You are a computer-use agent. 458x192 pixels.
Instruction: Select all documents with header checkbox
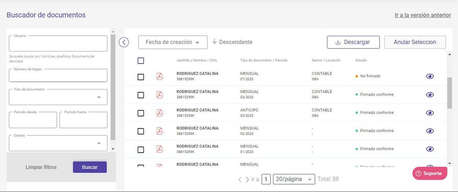(x=140, y=61)
